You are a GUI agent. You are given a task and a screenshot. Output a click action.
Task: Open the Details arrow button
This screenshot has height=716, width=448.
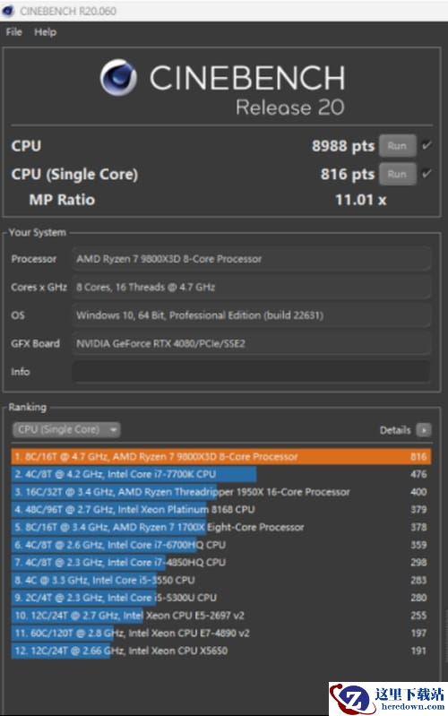pyautogui.click(x=424, y=430)
